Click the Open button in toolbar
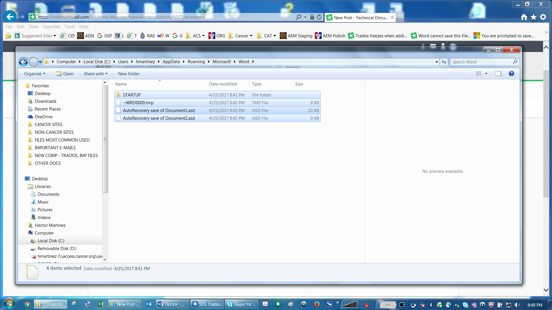 (x=65, y=74)
